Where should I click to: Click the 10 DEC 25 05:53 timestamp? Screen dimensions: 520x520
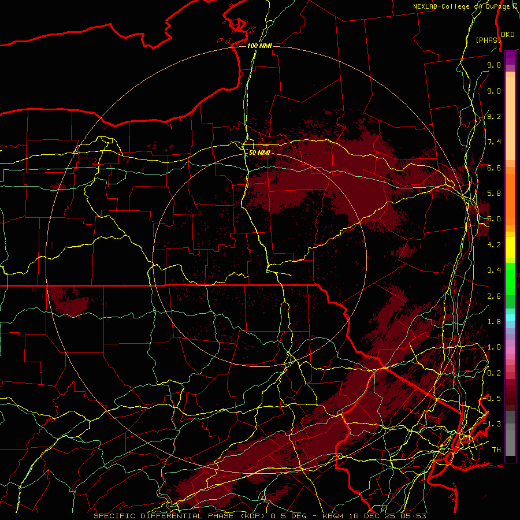[387, 516]
